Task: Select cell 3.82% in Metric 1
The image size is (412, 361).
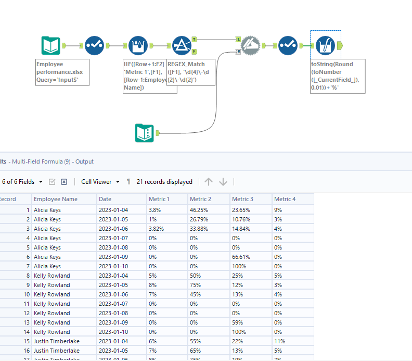Action: 167,229
